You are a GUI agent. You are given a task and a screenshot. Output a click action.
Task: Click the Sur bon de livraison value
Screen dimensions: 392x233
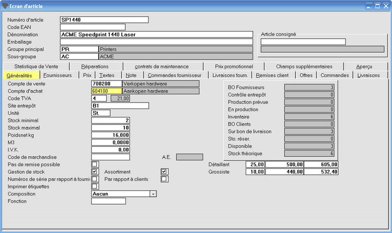(x=309, y=132)
